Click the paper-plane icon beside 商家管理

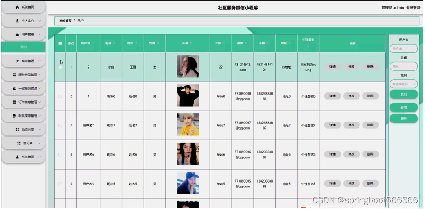18,61
